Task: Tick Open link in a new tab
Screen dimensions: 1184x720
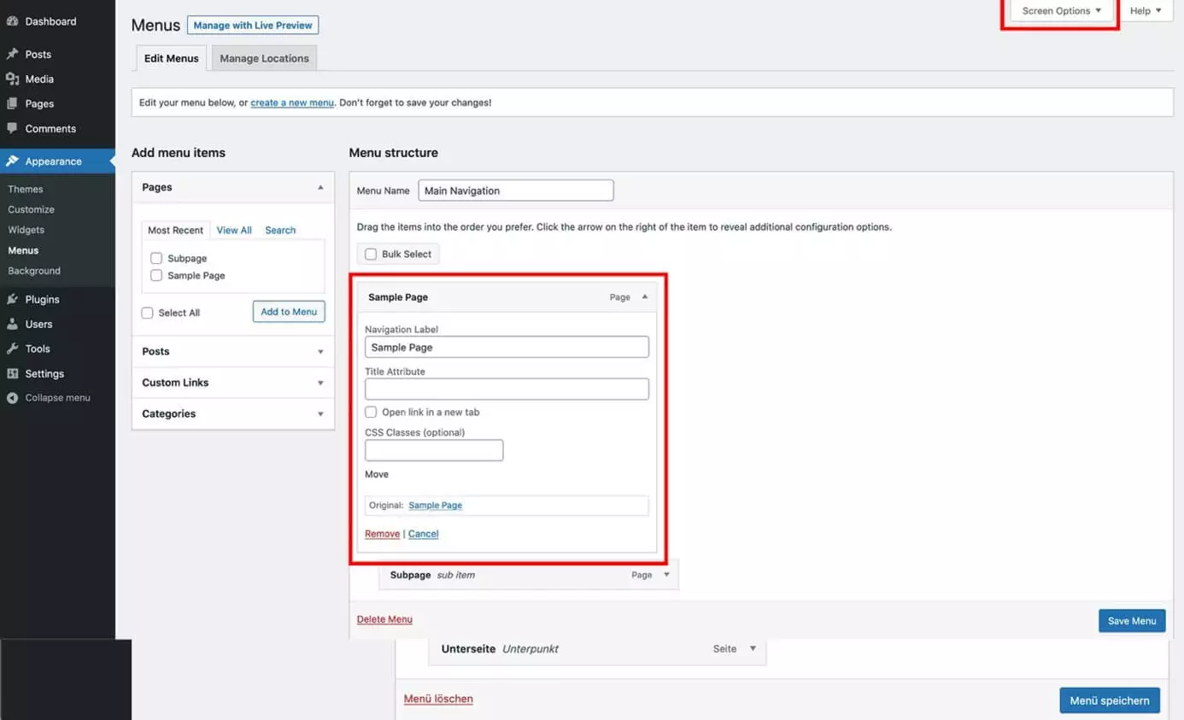Action: pos(371,412)
